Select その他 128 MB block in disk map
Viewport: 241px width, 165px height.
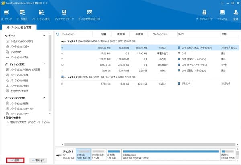[x=114, y=155]
